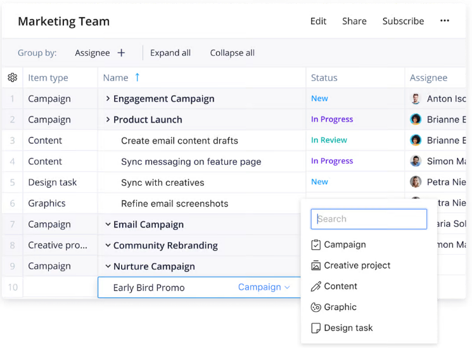Click the Expand all button
The image size is (472, 348).
point(170,53)
